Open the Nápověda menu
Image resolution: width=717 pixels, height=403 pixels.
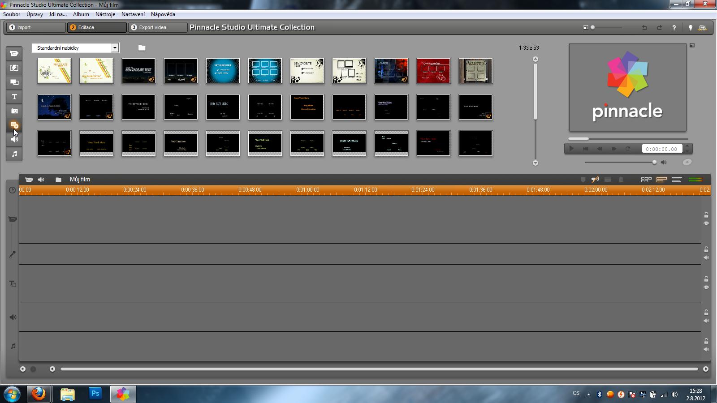[x=163, y=14]
